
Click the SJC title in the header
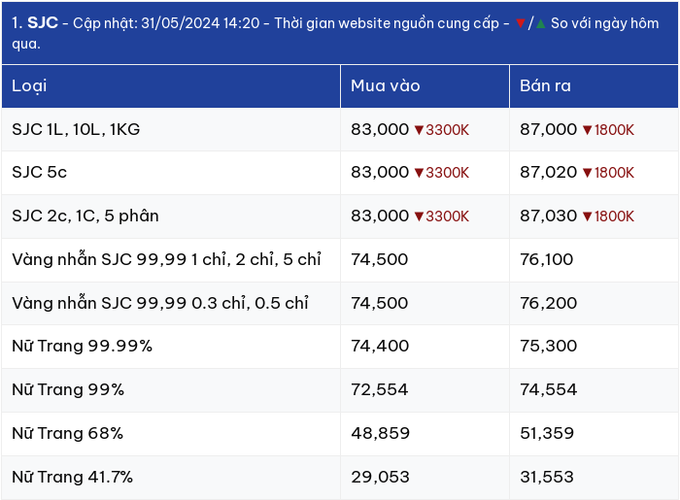(x=43, y=23)
